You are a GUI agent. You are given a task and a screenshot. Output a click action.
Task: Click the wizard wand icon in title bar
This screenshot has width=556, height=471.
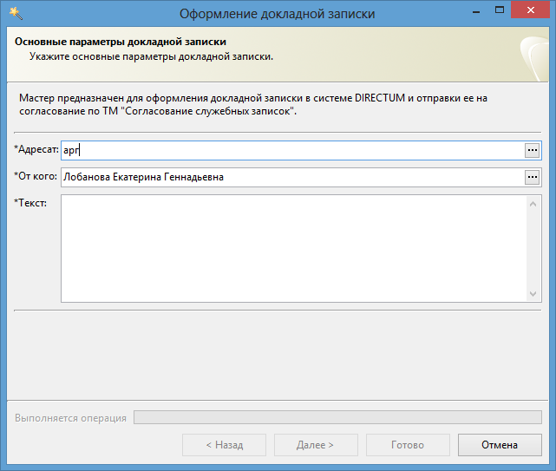point(15,13)
